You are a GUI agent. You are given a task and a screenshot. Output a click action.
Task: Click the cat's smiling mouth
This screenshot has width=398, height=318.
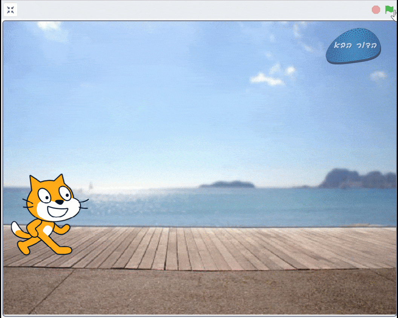click(58, 212)
